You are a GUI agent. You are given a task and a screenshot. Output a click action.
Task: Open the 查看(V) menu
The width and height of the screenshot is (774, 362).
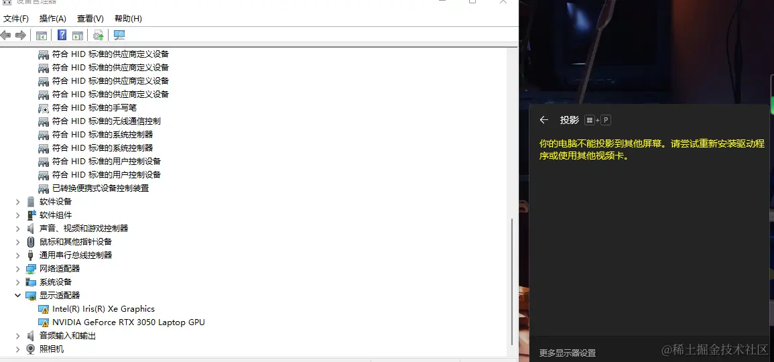[90, 19]
